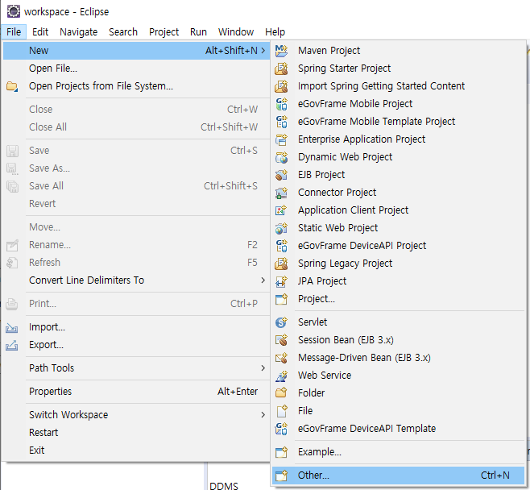Select the Dynamic Web Project icon
This screenshot has height=490, width=530.
281,157
